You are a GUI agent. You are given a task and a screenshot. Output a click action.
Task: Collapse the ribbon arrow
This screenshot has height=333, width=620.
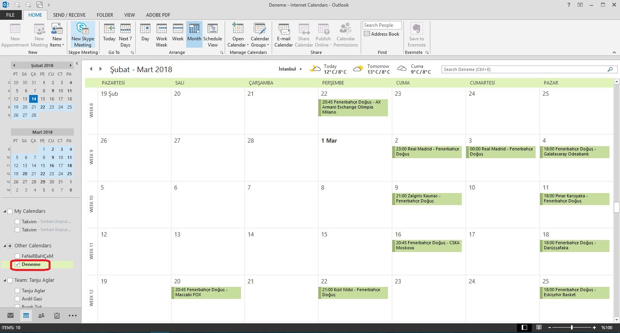[614, 52]
